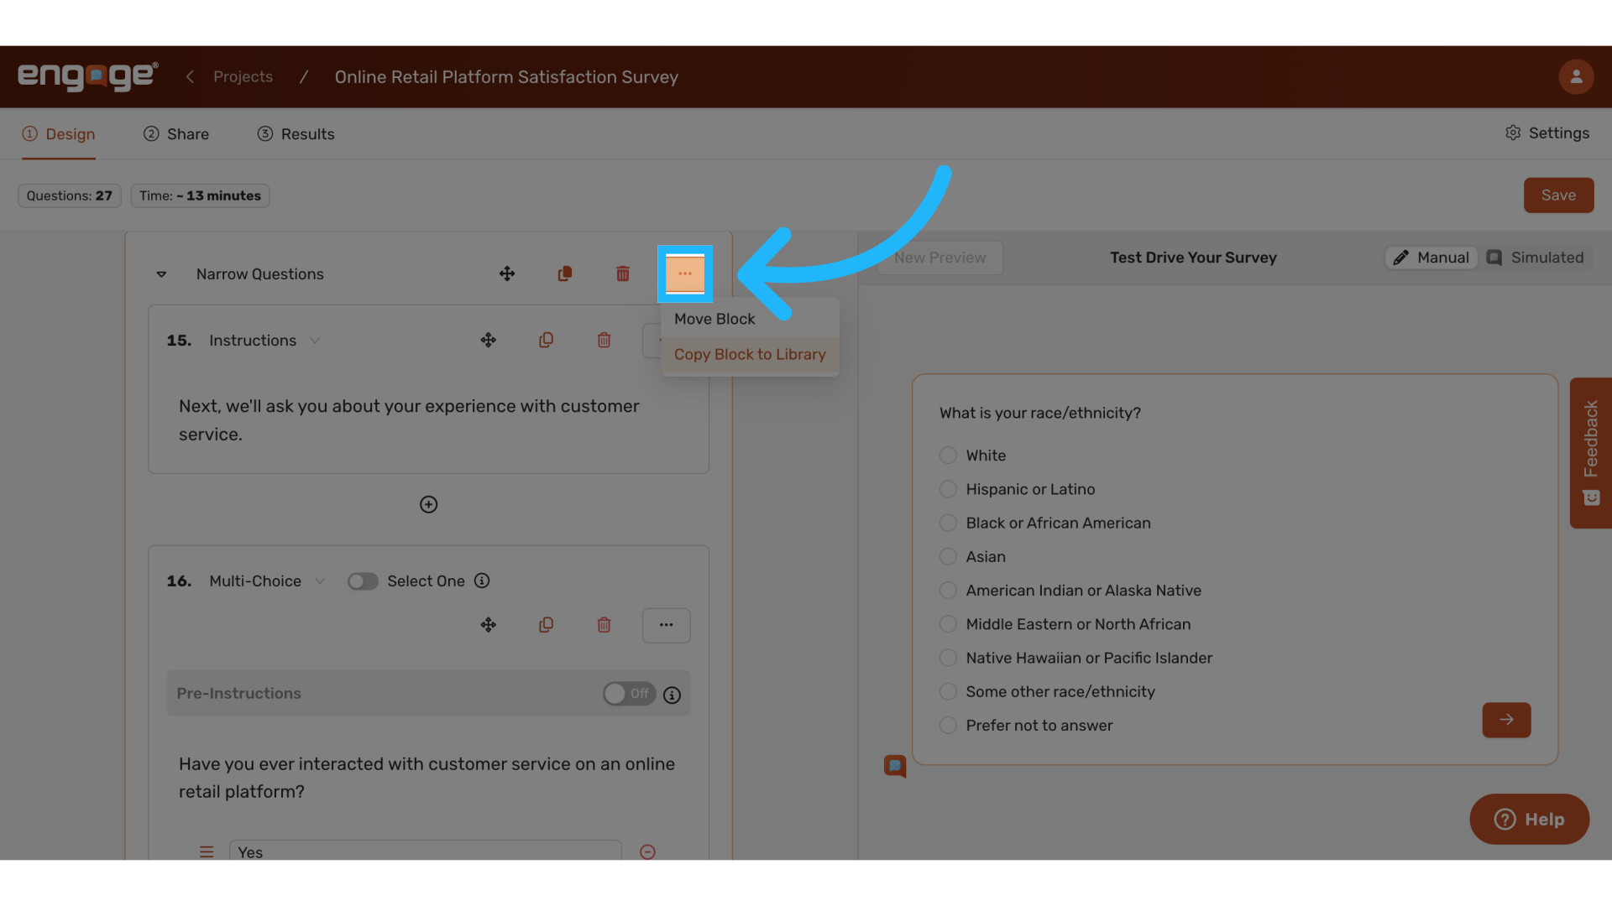Delete question 16 Multi-Choice

[x=604, y=625]
